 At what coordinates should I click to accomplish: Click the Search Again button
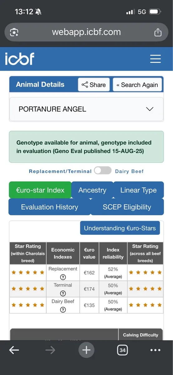(x=137, y=85)
